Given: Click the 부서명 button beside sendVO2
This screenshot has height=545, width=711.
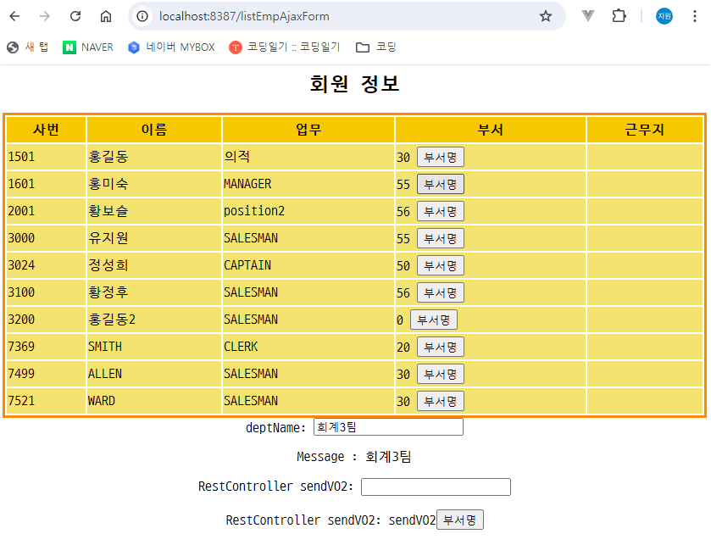Looking at the screenshot, I should tap(460, 520).
